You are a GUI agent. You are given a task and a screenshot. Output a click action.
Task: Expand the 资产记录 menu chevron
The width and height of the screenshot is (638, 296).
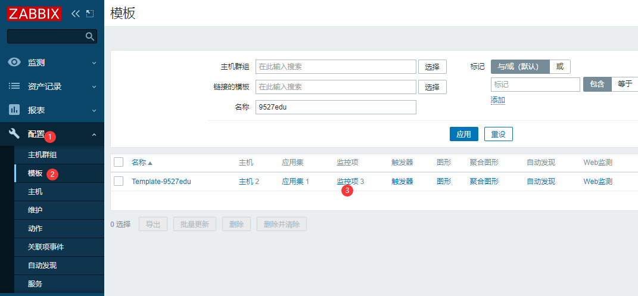point(94,86)
